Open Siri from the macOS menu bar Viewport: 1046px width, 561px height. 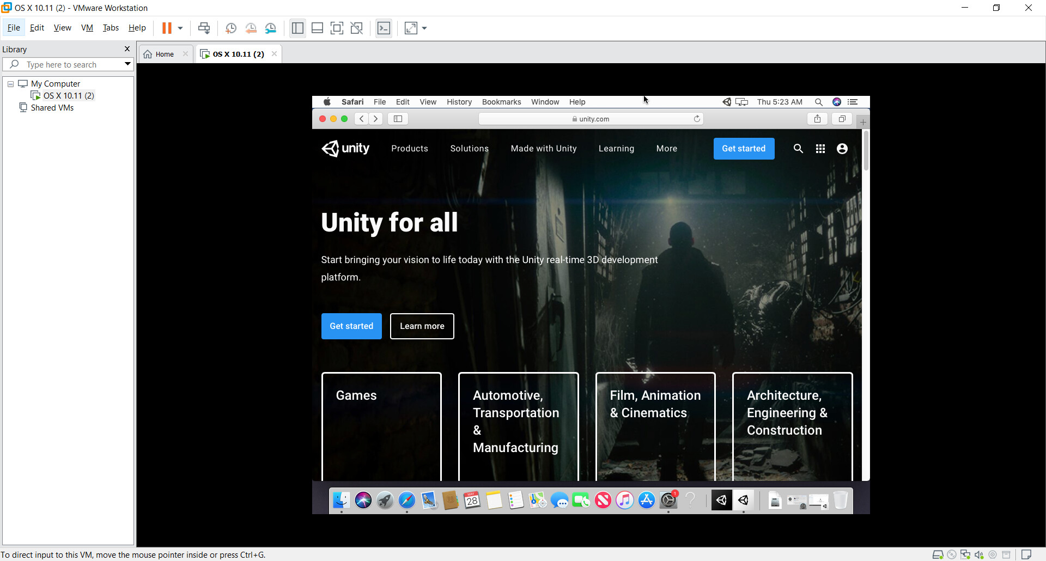(x=837, y=102)
